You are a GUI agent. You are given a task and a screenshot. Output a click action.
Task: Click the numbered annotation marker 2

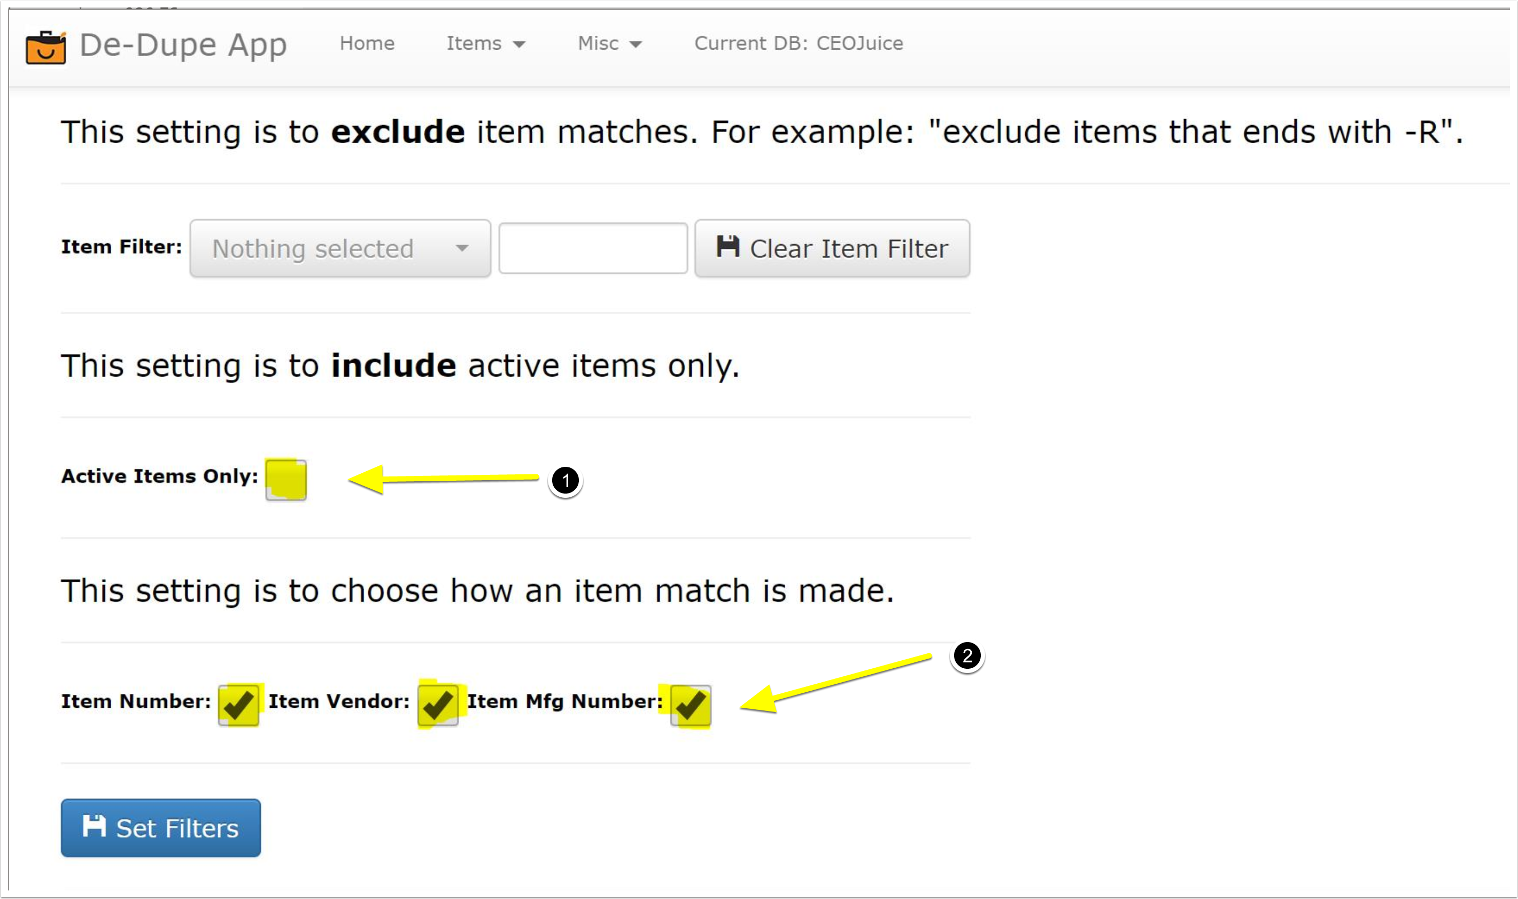click(967, 655)
